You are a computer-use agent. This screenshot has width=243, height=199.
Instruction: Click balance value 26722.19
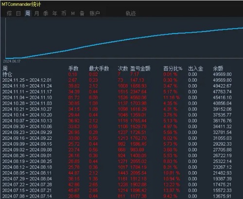pyautogui.click(x=222, y=156)
